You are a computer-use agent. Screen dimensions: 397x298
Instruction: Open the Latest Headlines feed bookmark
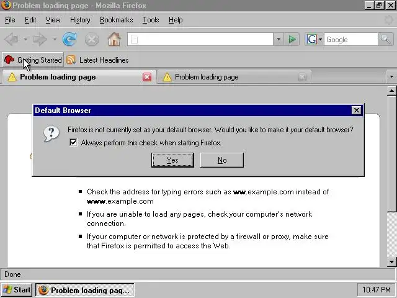click(97, 60)
